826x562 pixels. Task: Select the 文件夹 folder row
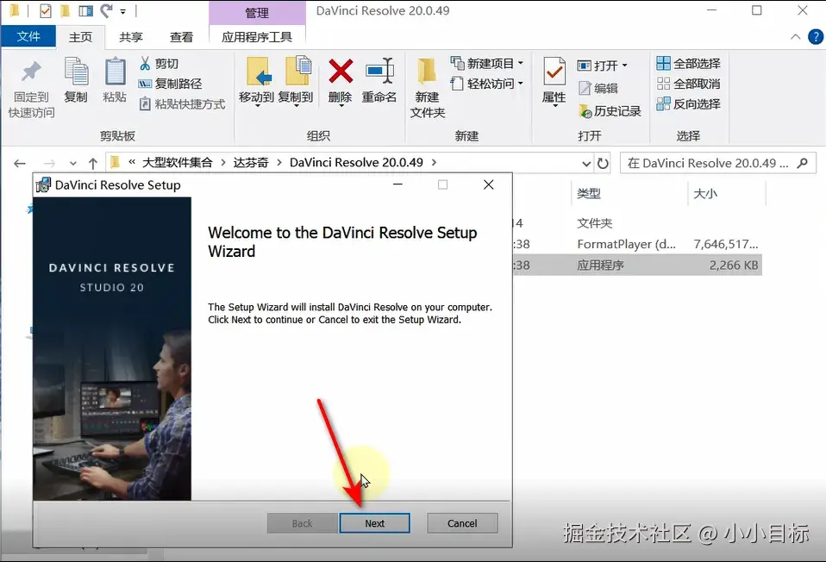637,223
